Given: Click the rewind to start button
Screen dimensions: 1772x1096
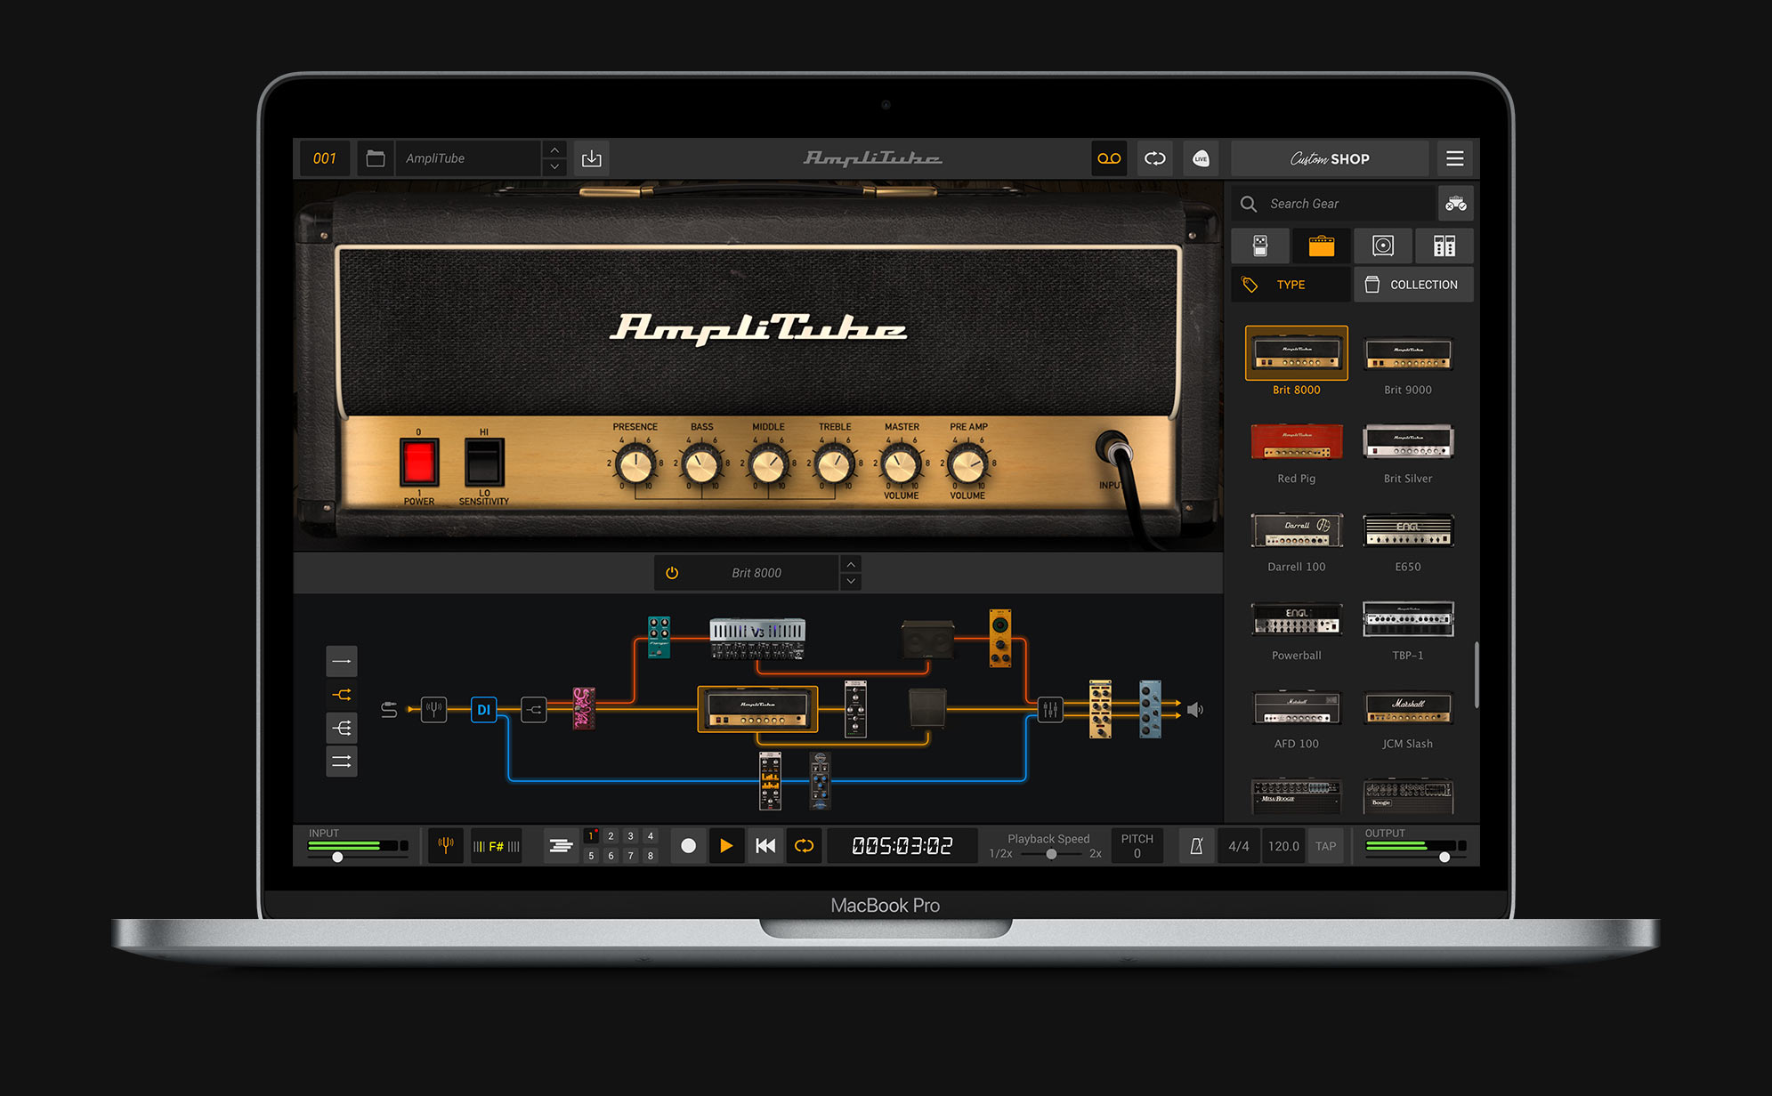Looking at the screenshot, I should [x=765, y=845].
